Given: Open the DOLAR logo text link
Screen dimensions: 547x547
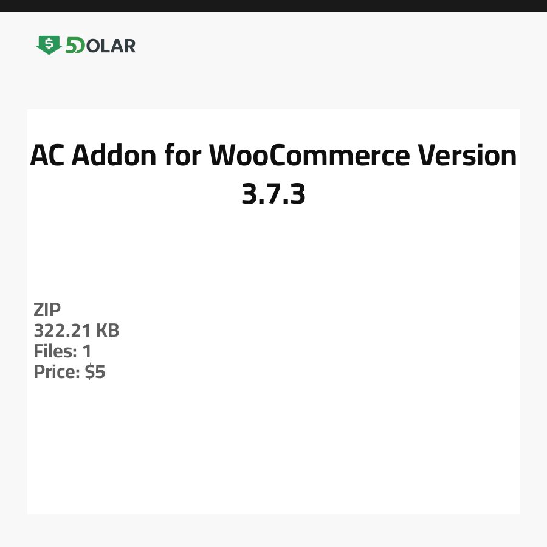Looking at the screenshot, I should pos(109,46).
